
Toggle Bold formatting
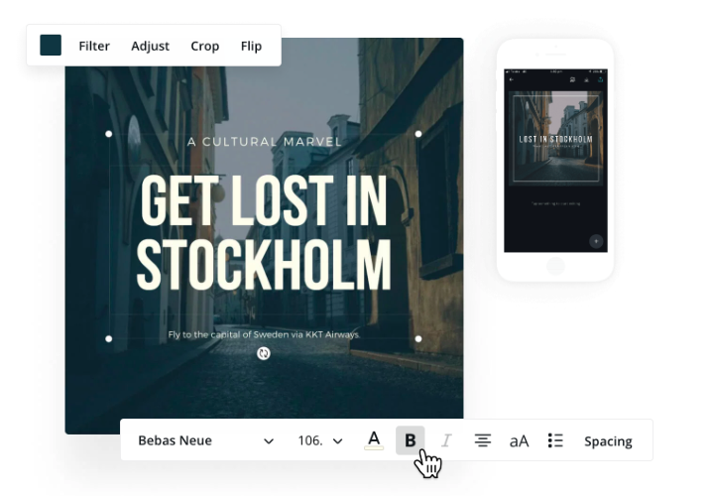coord(411,440)
